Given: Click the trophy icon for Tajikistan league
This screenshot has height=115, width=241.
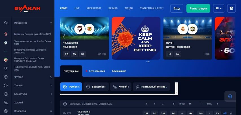Looking at the screenshot, I should tap(6, 68).
